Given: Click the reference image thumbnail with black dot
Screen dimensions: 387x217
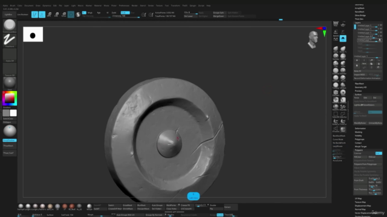Looking at the screenshot, I should coord(33,34).
